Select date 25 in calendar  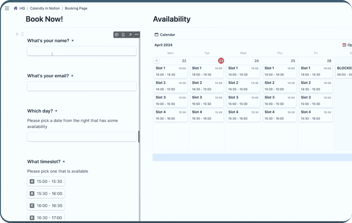tap(293, 61)
